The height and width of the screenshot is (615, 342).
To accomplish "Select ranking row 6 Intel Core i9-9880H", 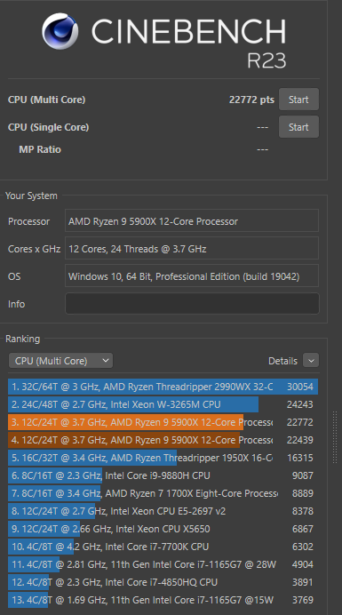I will pyautogui.click(x=163, y=475).
